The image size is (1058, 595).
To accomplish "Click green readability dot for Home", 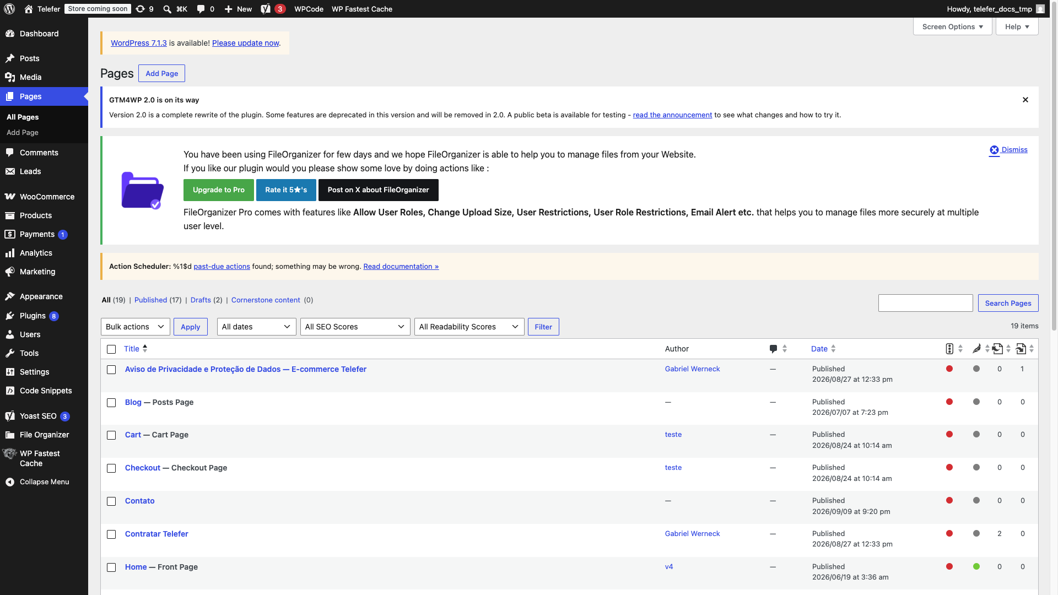I will tap(976, 566).
